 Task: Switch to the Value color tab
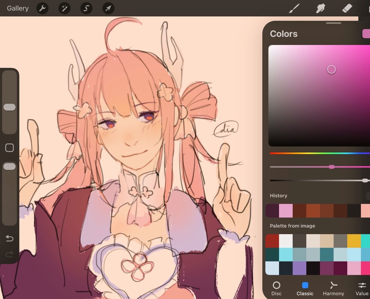362,289
